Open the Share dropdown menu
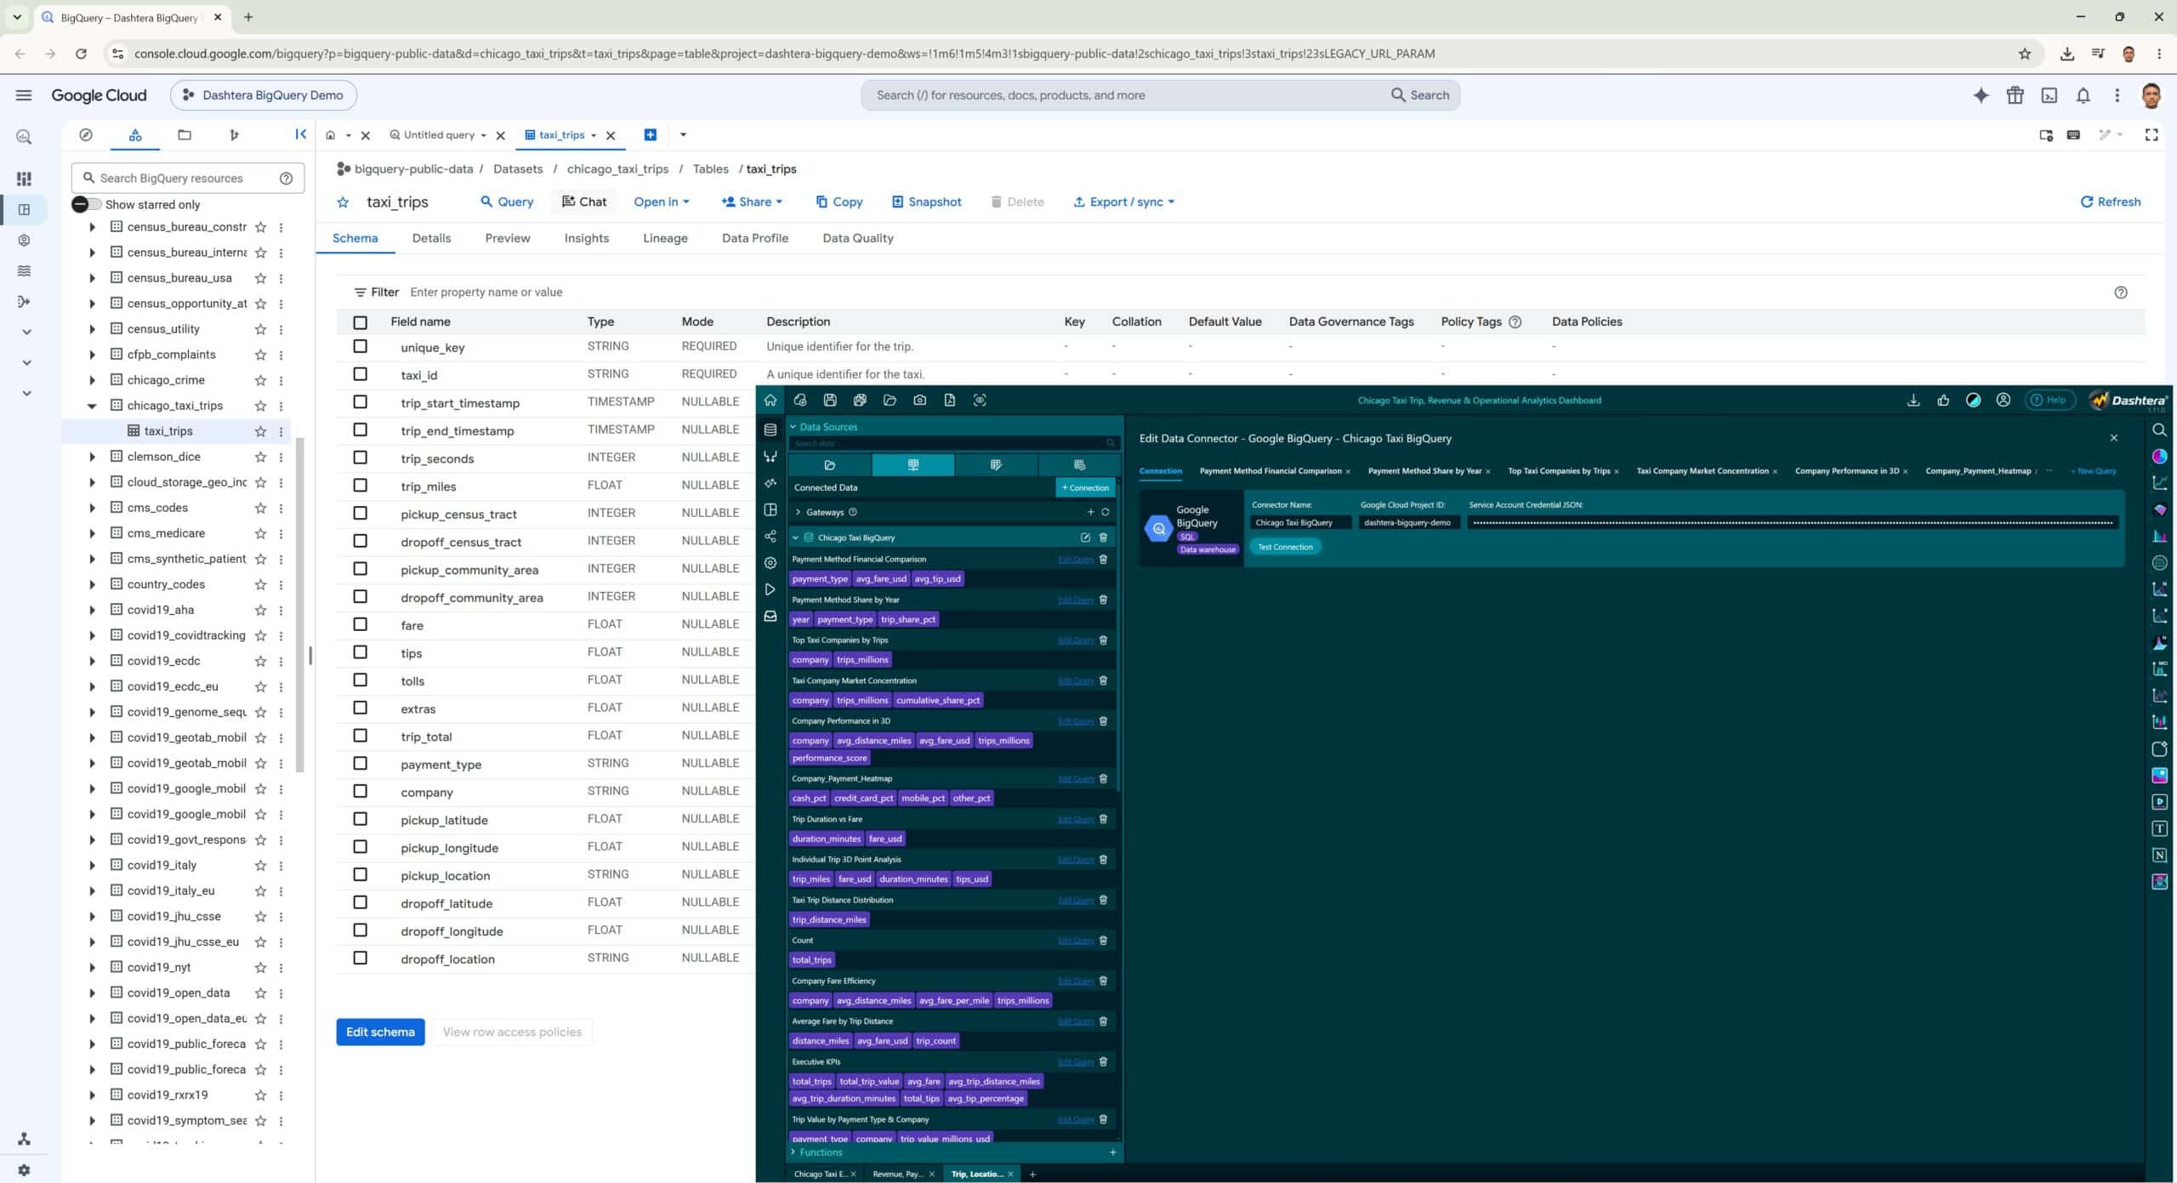Screen dimensions: 2177x1183 [752, 202]
